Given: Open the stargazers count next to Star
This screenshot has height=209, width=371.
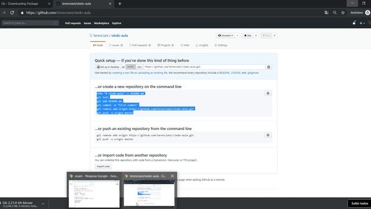Looking at the screenshot, I should click(256, 35).
